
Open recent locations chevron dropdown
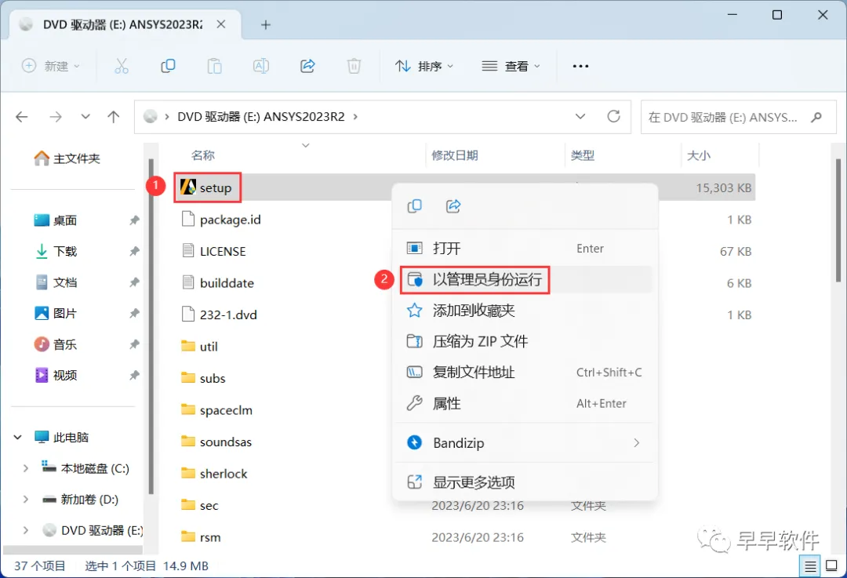coord(85,117)
